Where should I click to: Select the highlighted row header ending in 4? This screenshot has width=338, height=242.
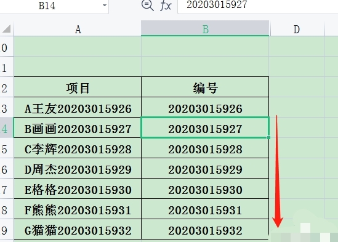[7, 128]
